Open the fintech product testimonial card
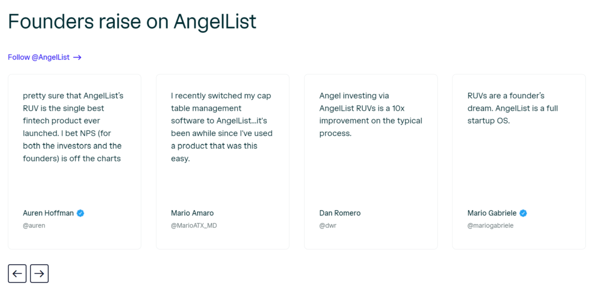Viewport: 594px width, 288px height. 75,162
